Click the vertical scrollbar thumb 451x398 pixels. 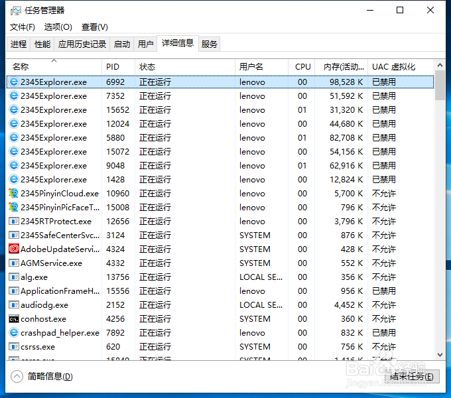tap(440, 86)
